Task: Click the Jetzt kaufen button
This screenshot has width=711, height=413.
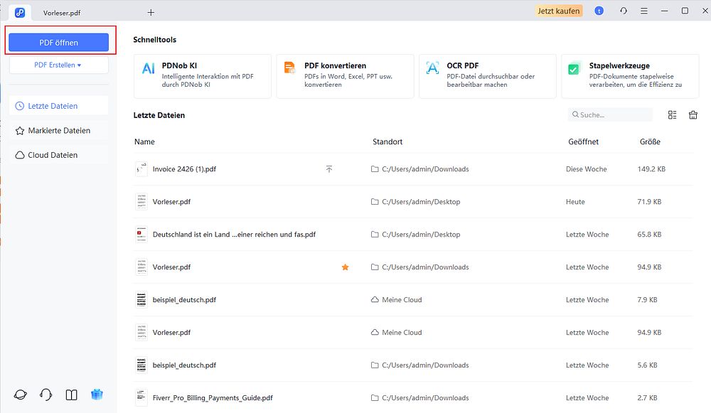Action: tap(559, 11)
